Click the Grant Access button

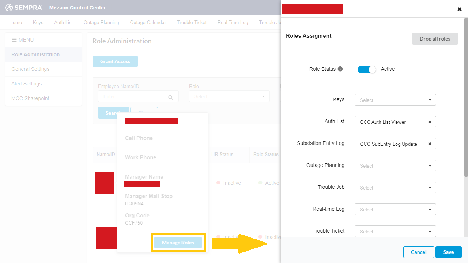115,61
